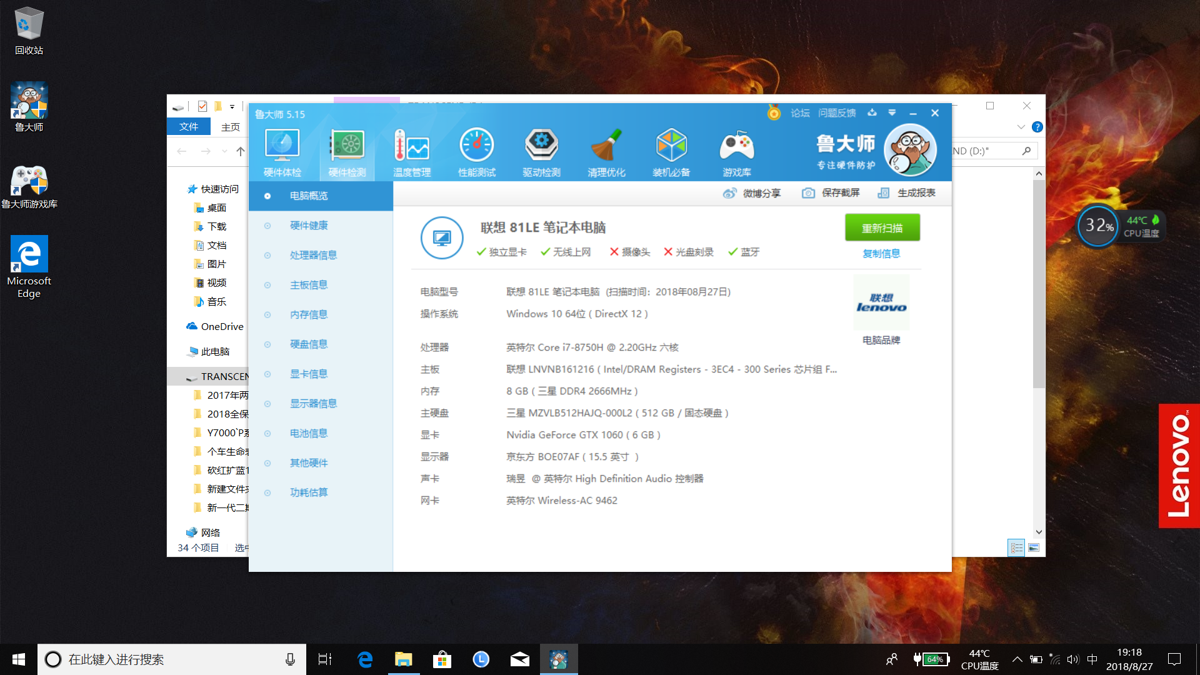Open the Lu Master title bar dropdown menu arrow
Viewport: 1200px width, 675px height.
892,113
